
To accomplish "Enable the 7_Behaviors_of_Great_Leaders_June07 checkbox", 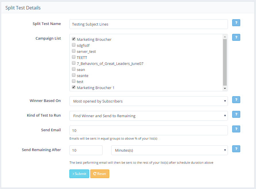I will pyautogui.click(x=74, y=63).
